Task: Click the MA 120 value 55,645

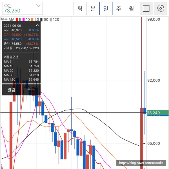Action: (34, 79)
